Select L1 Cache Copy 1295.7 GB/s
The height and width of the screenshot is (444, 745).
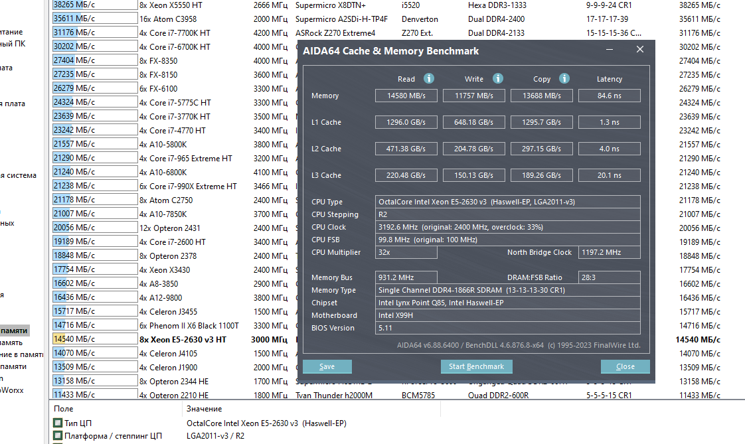pyautogui.click(x=542, y=122)
